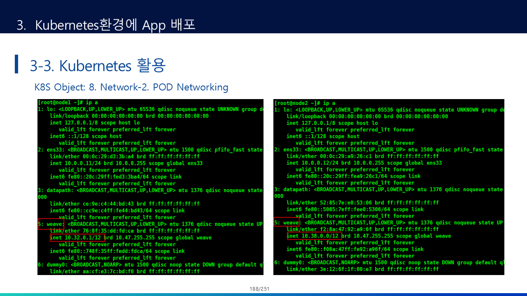Click '1: lo:' loopback line in node2 terminal
Image resolution: width=527 pixels, height=296 pixels.
click(x=389, y=110)
